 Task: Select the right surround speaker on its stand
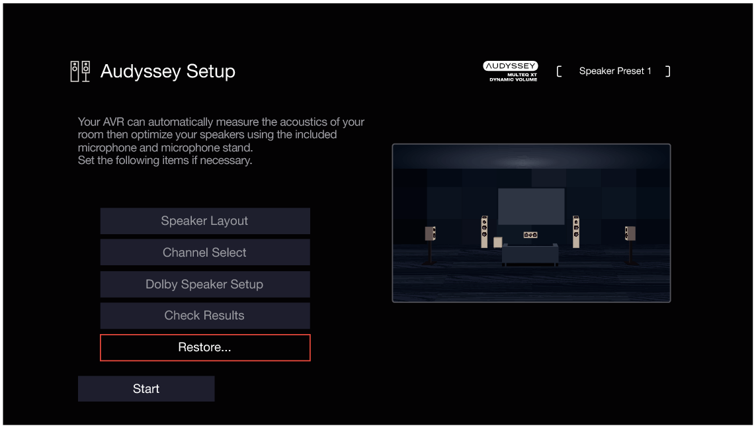[x=630, y=233]
